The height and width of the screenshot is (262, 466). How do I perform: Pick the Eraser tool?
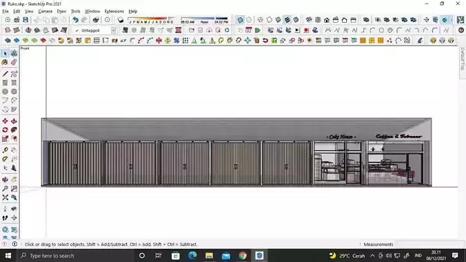[14, 62]
